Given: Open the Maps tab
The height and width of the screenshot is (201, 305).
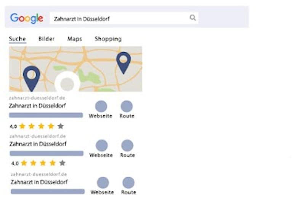Looking at the screenshot, I should point(75,39).
